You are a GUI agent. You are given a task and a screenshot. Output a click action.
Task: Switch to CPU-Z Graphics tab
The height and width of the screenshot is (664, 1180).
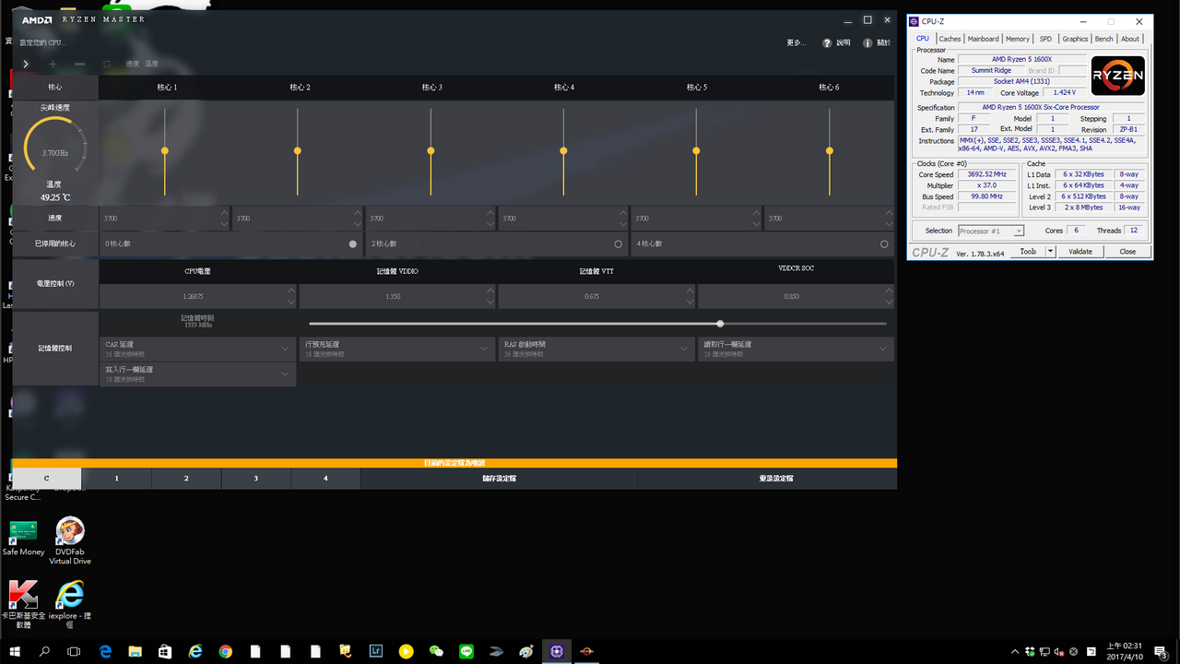[x=1075, y=39]
